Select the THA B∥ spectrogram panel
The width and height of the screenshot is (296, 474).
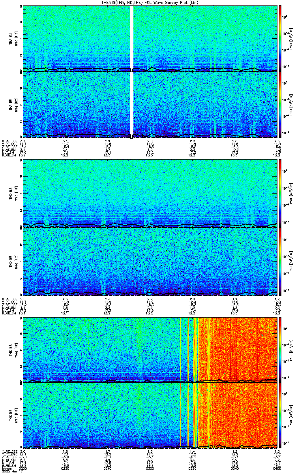tap(150, 104)
